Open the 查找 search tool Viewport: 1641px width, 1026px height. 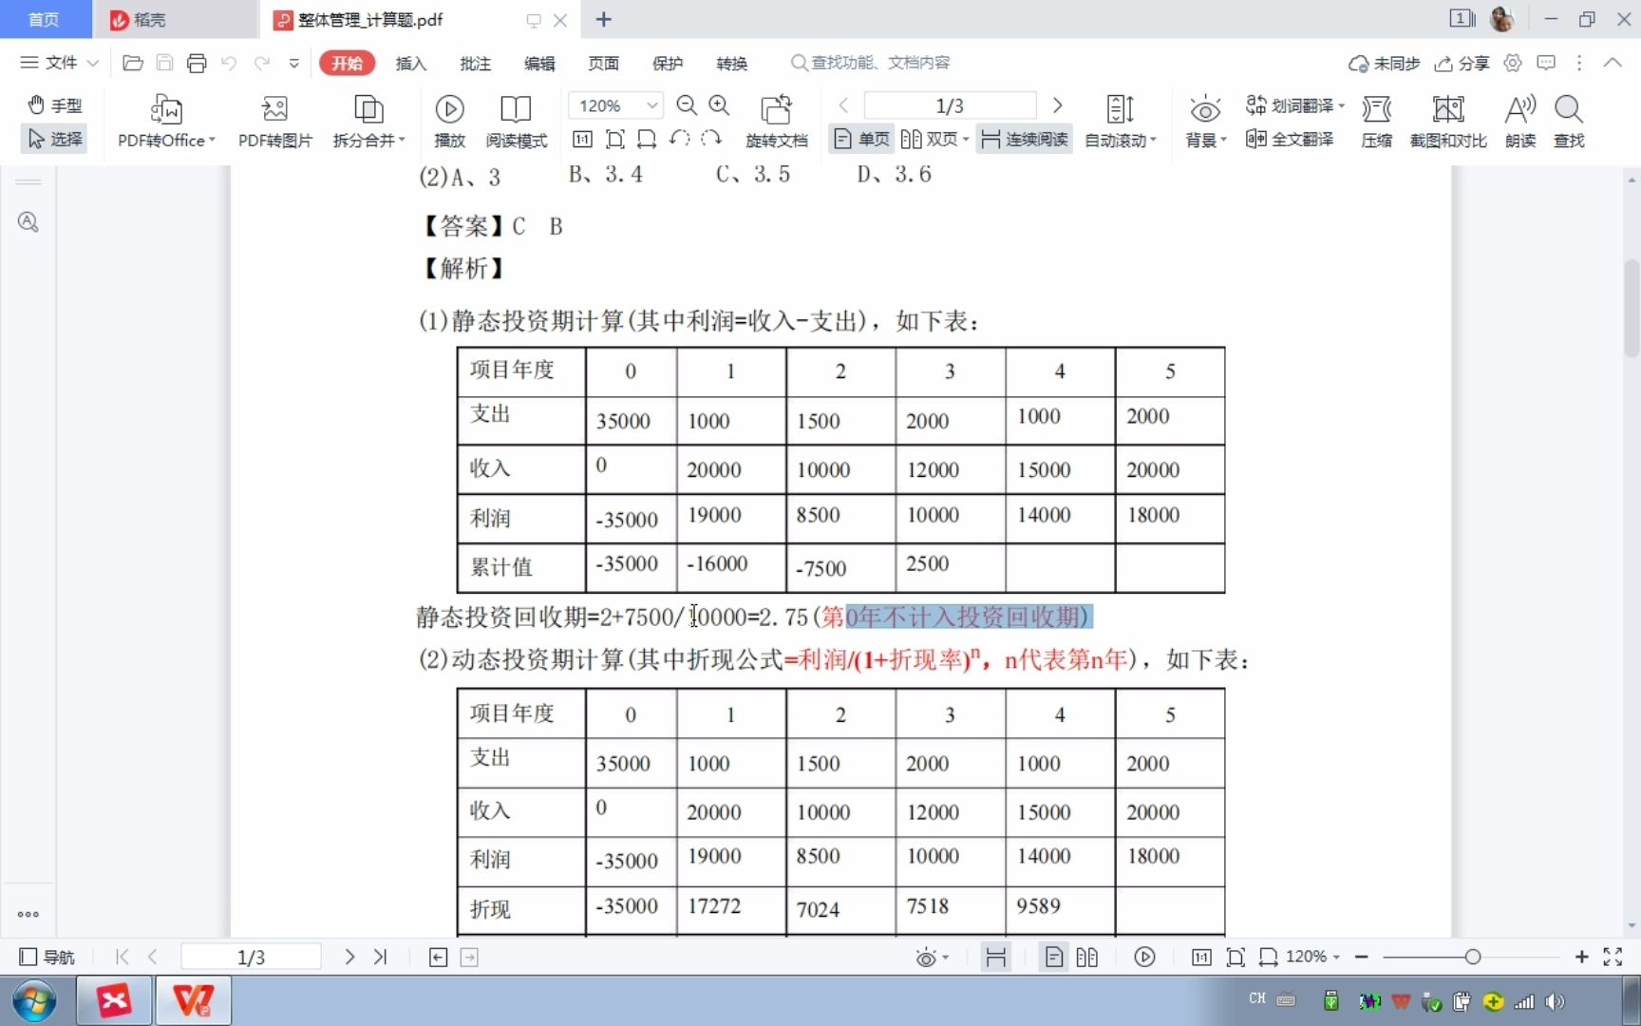tap(1570, 121)
